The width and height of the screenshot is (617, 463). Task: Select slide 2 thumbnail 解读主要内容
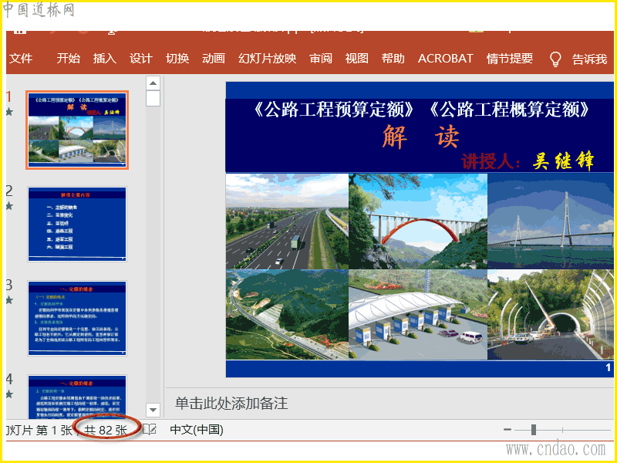pos(77,225)
